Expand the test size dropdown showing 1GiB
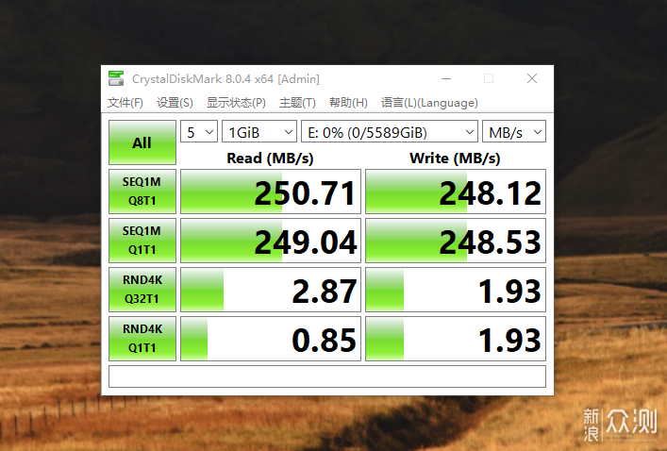Image resolution: width=667 pixels, height=451 pixels. pyautogui.click(x=259, y=131)
